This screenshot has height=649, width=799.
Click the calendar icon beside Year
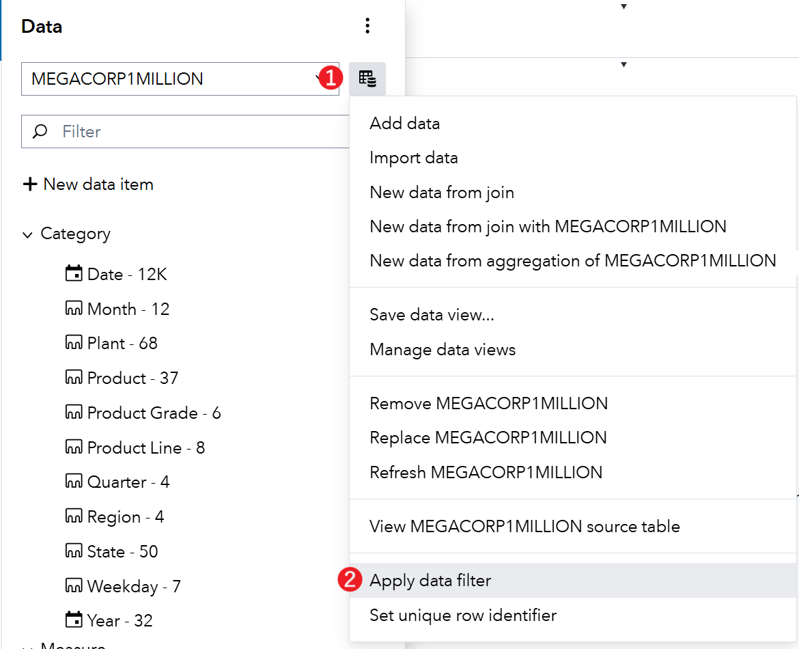(x=73, y=620)
